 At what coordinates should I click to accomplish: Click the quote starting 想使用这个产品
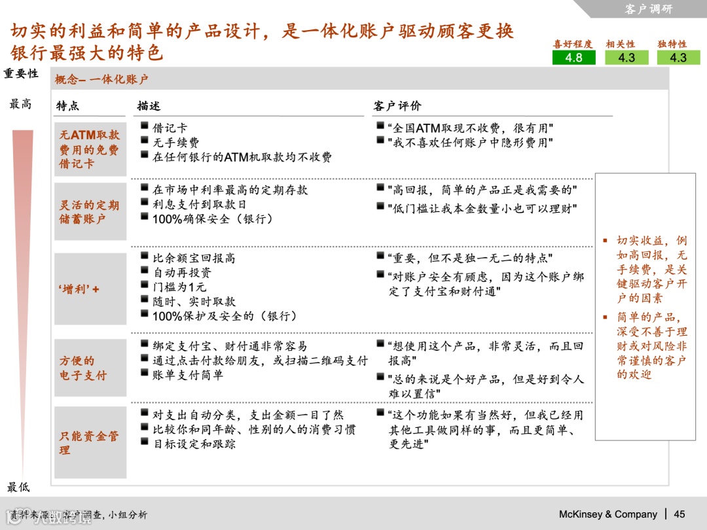pyautogui.click(x=486, y=353)
